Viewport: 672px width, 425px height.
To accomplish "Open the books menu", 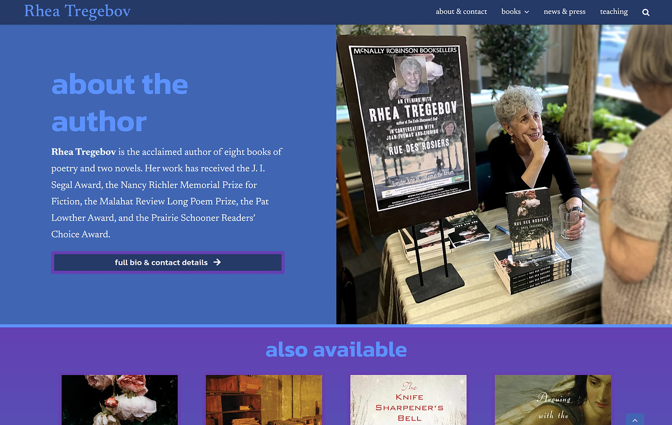I will (511, 11).
